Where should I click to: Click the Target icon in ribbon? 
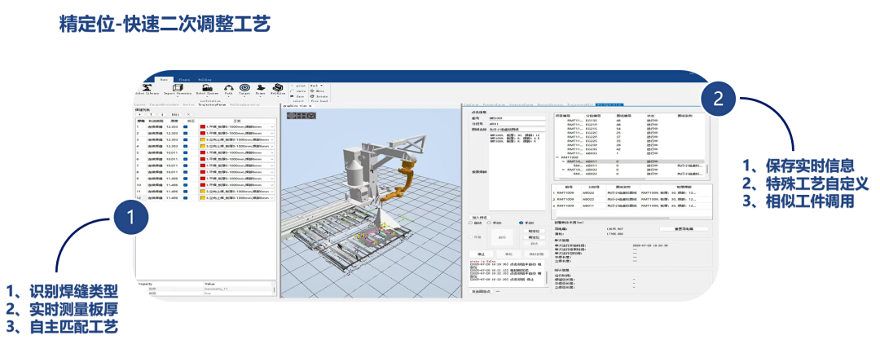(x=245, y=89)
